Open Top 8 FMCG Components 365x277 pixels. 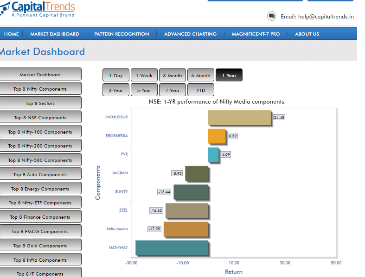coord(40,231)
